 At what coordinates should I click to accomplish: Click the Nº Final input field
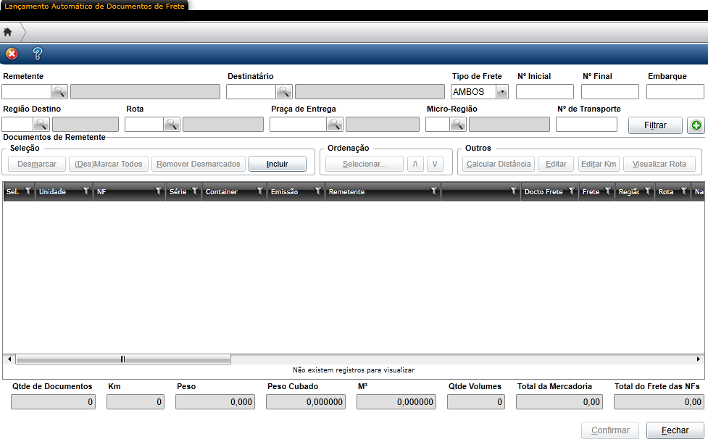(610, 91)
